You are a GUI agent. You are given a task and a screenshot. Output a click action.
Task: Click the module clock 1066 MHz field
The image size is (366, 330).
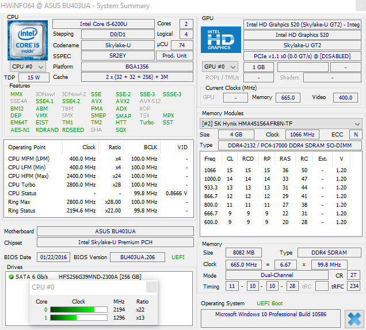(302, 135)
